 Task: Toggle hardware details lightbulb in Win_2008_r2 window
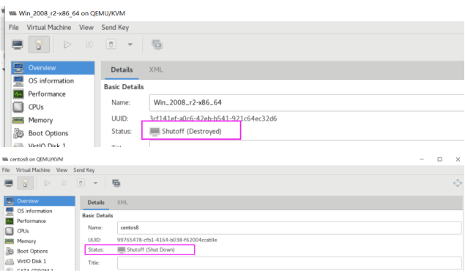tap(39, 45)
